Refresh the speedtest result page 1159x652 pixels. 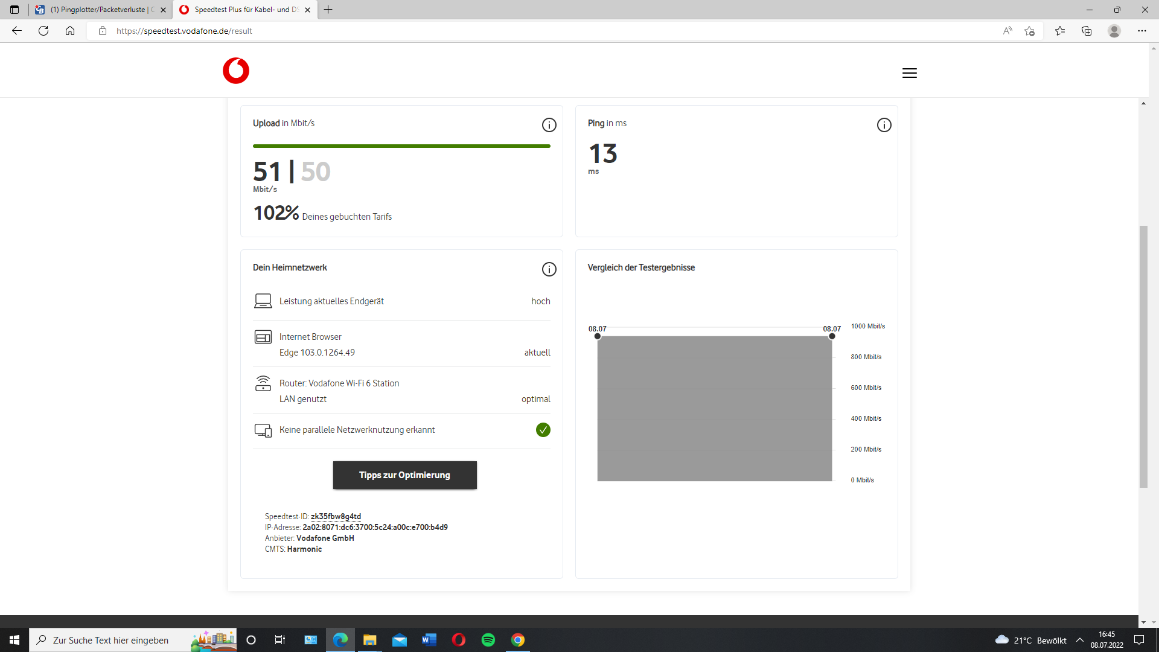[43, 31]
